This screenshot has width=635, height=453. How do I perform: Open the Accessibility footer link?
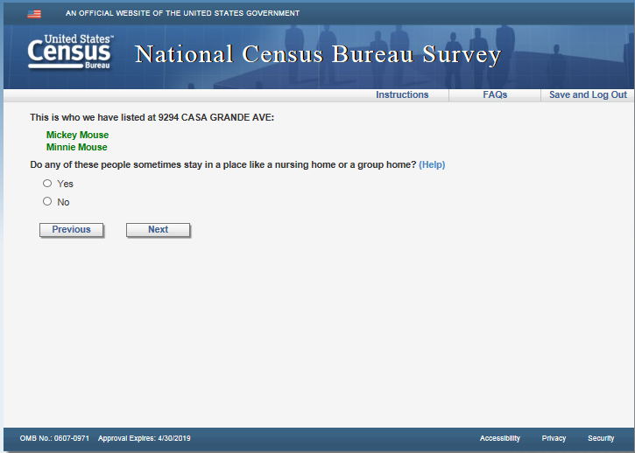coord(500,438)
